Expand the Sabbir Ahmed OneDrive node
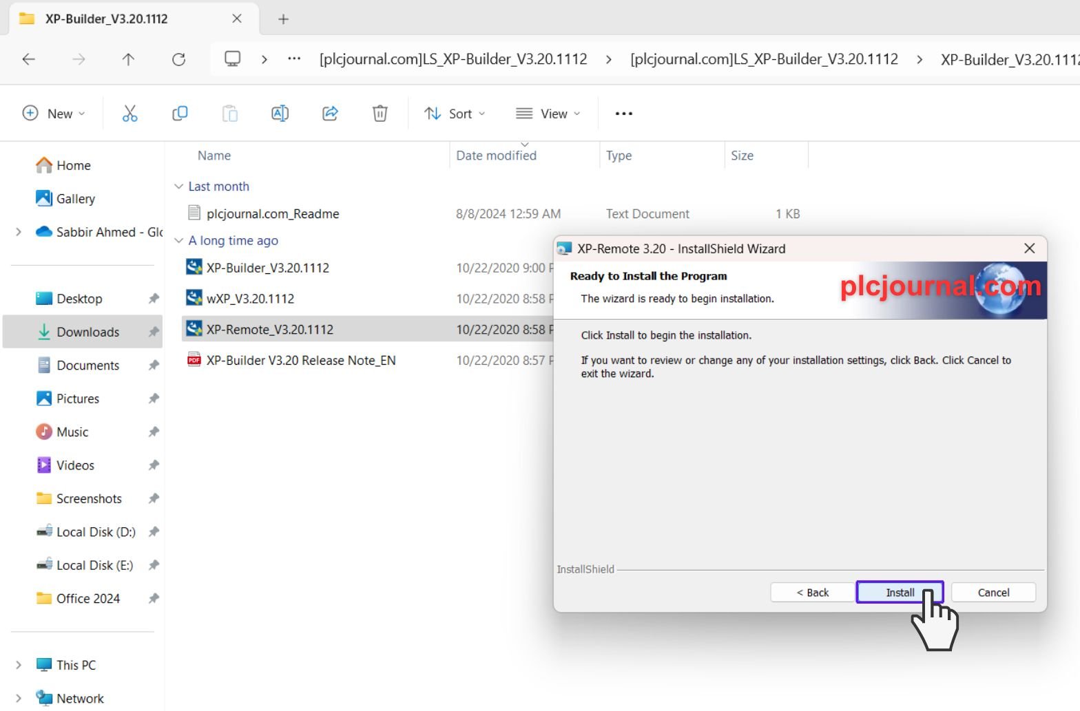 click(x=19, y=232)
